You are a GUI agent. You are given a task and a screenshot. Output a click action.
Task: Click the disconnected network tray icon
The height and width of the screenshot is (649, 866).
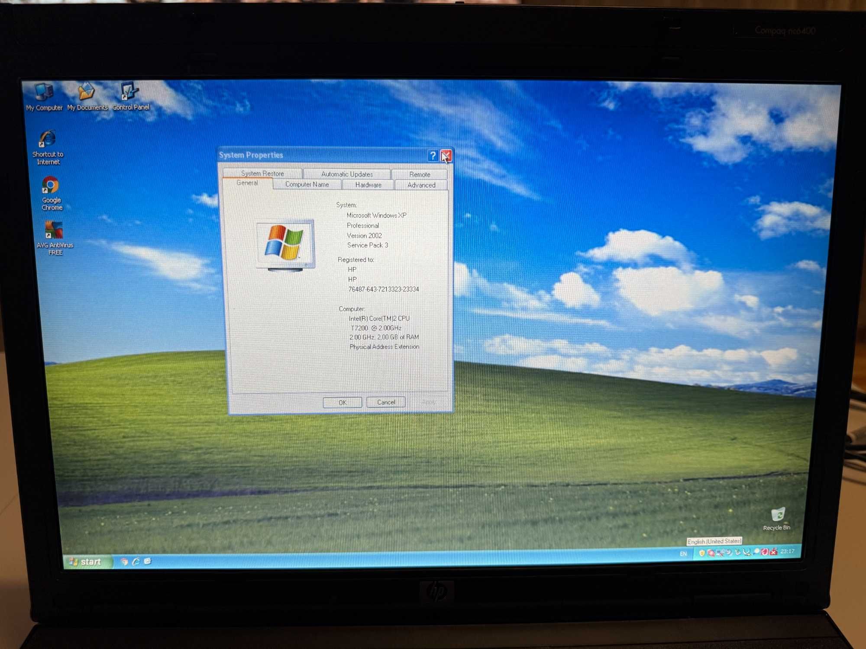point(720,553)
